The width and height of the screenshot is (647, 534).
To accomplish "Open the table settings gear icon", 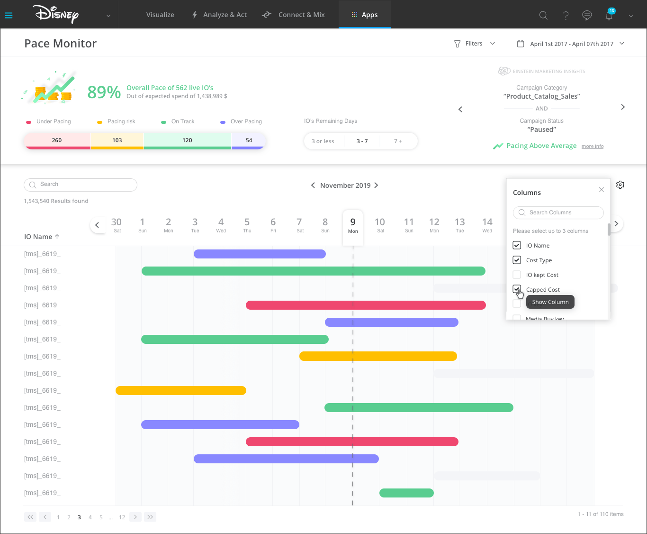I will pos(620,185).
